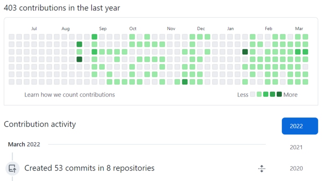The height and width of the screenshot is (181, 322).
Task: Select the 2022 year button
Action: pos(300,126)
